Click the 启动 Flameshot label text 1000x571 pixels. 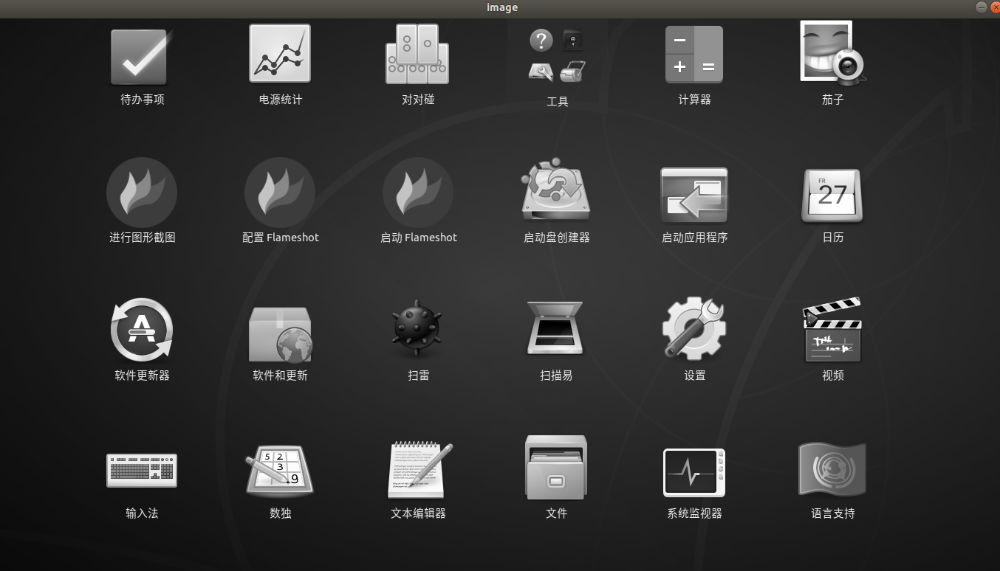click(419, 238)
